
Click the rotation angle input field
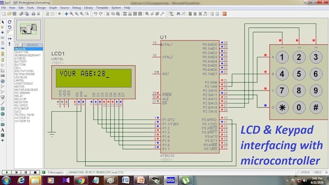pyautogui.click(x=10, y=32)
